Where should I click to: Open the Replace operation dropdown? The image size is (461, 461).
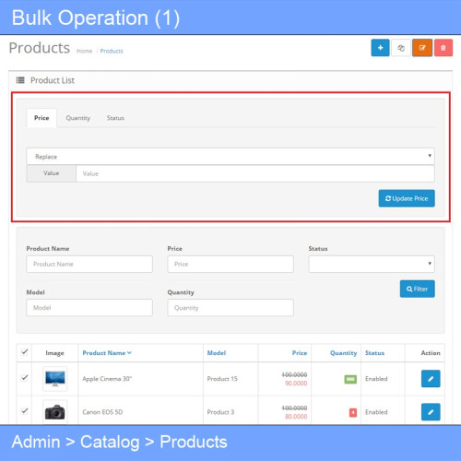click(230, 157)
